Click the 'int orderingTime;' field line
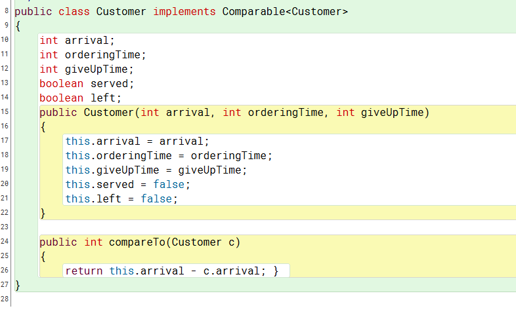The width and height of the screenshot is (516, 321). point(93,55)
